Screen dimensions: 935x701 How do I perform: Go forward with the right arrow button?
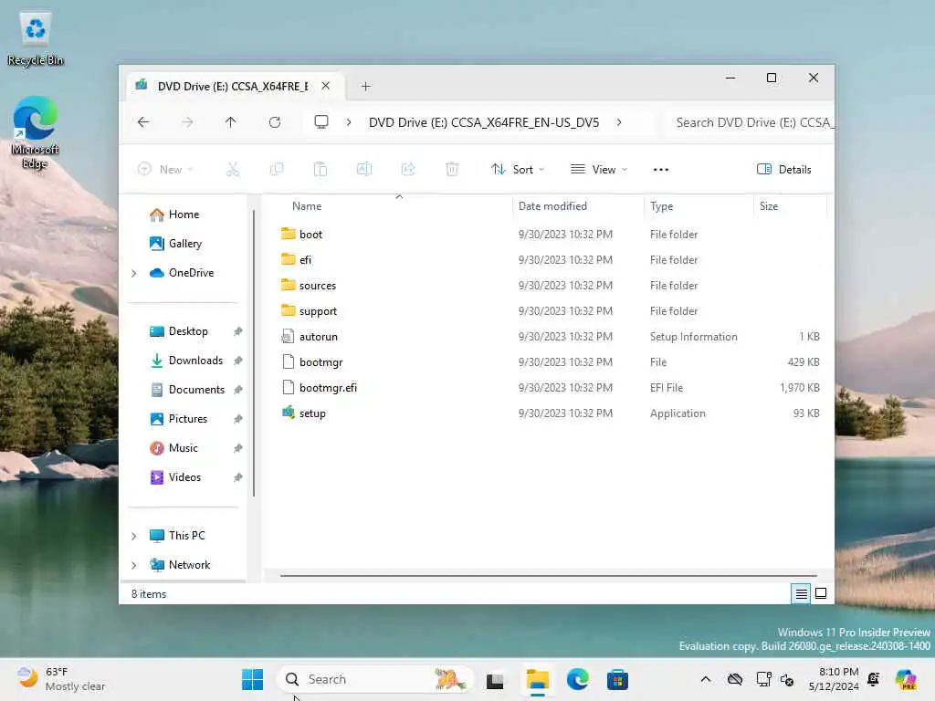click(187, 122)
